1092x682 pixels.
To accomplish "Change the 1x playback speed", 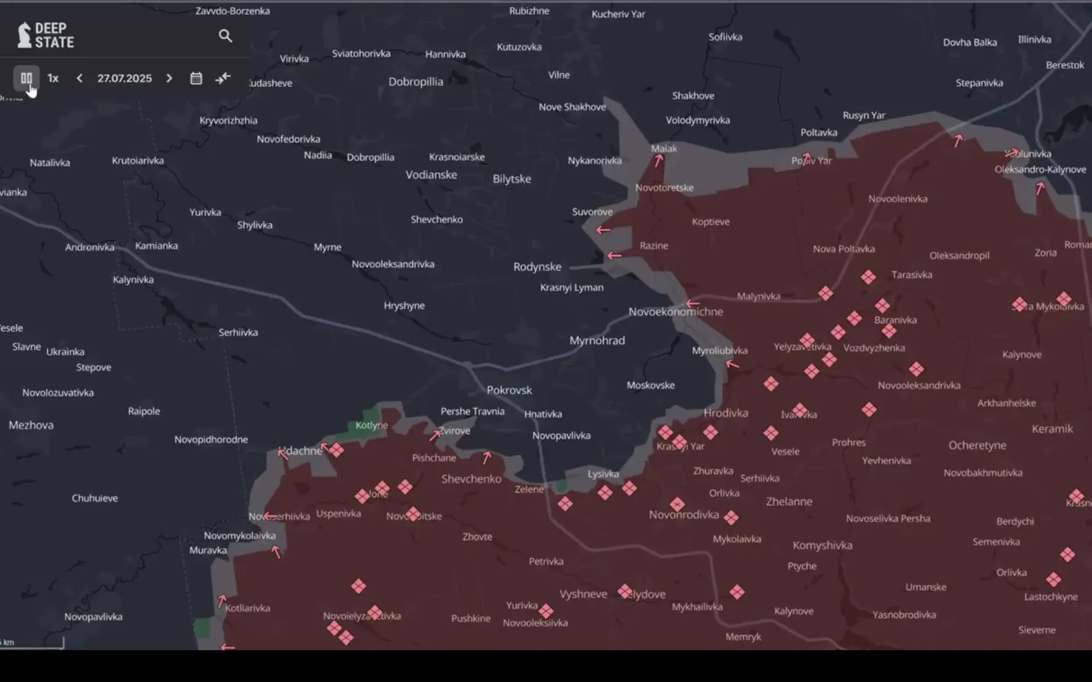I will point(53,78).
